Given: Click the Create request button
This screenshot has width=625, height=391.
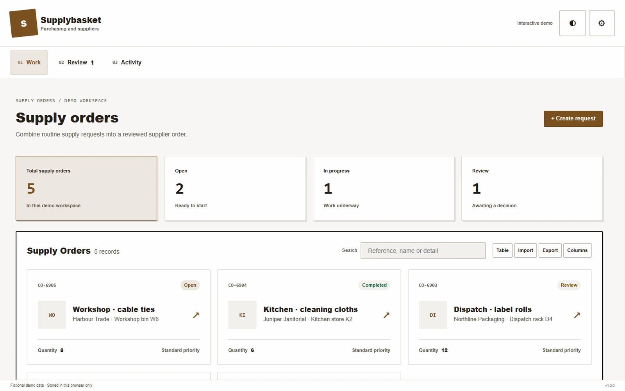Looking at the screenshot, I should 573,119.
